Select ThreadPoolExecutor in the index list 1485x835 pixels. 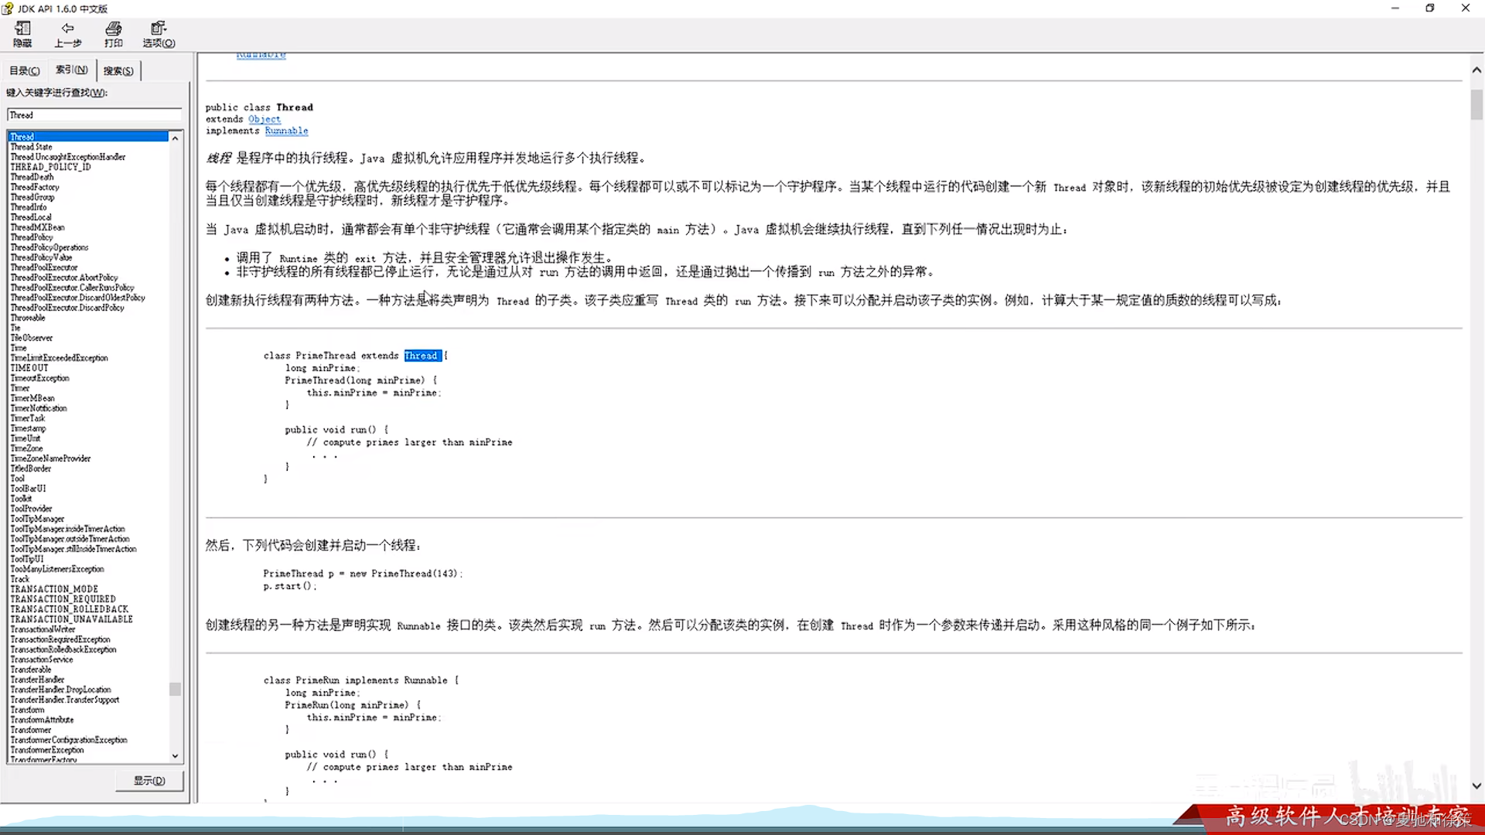coord(44,268)
